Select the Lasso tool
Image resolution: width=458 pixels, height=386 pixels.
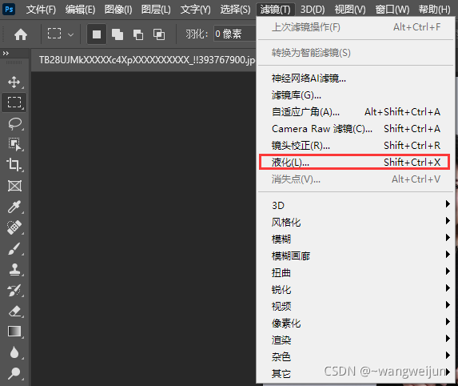14,123
